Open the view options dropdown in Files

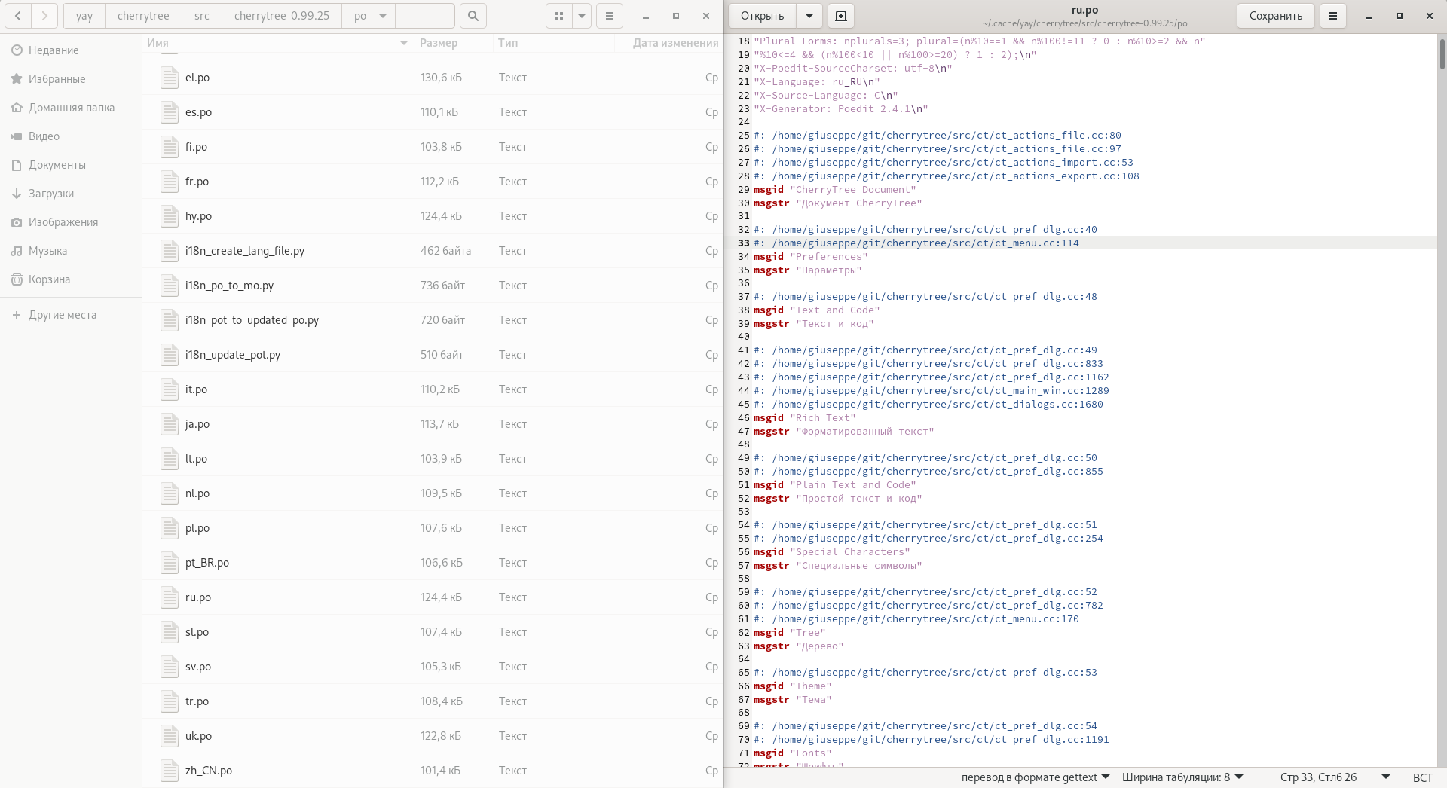pyautogui.click(x=580, y=16)
